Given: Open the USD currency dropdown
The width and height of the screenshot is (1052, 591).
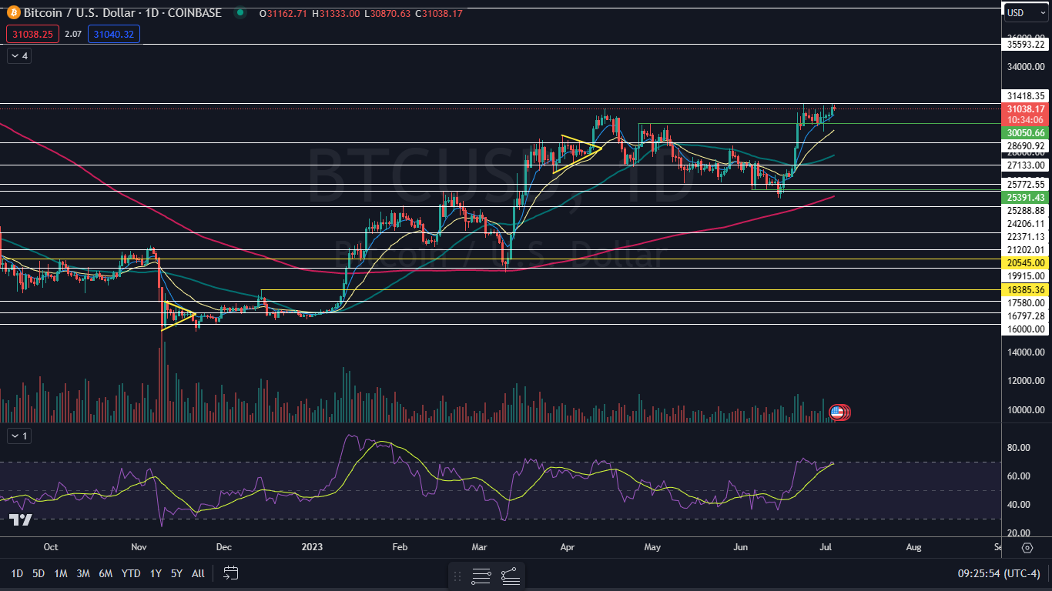Looking at the screenshot, I should [1025, 13].
